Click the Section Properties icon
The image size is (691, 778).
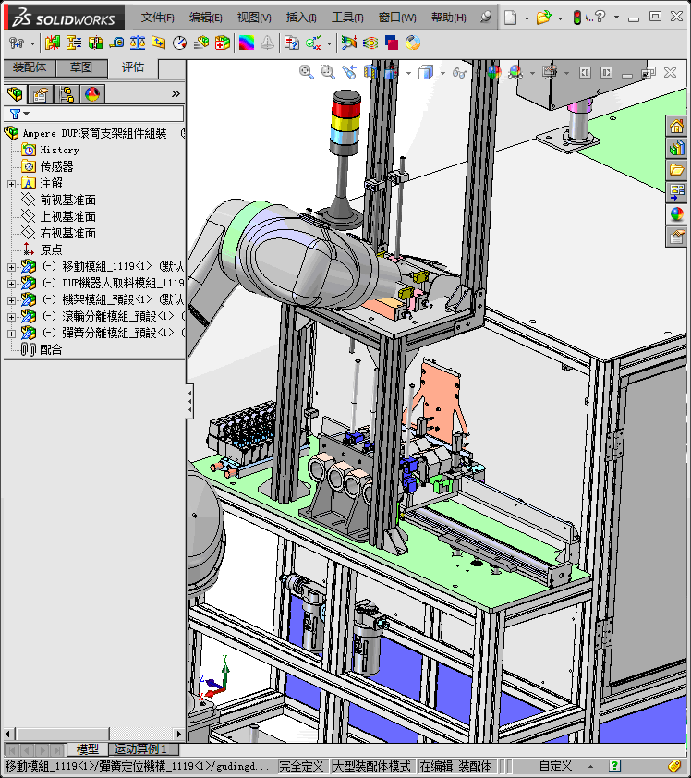(159, 43)
